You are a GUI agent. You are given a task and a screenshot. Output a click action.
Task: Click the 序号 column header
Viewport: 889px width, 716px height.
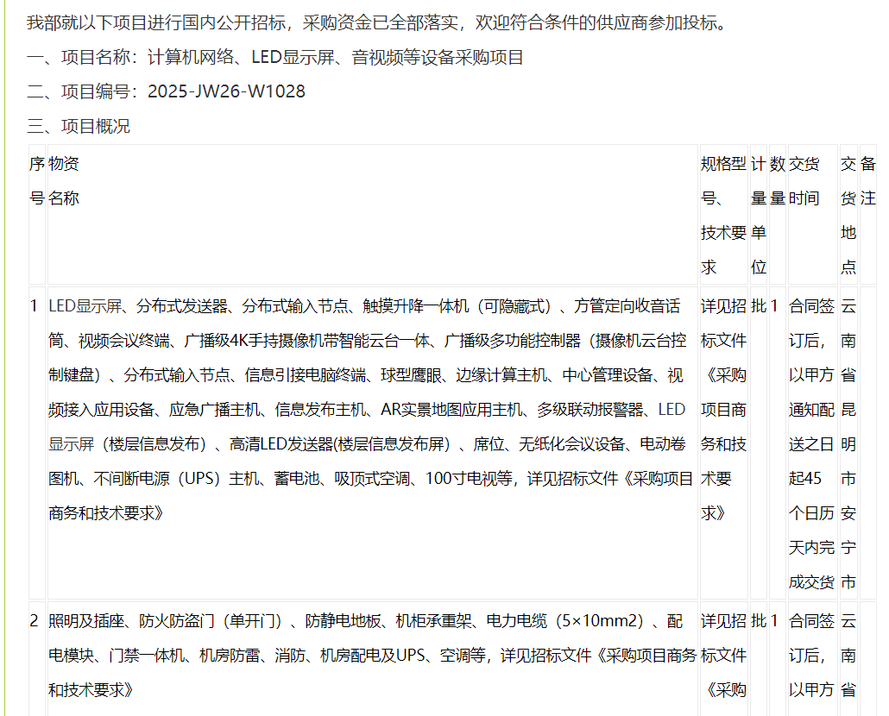pos(36,181)
